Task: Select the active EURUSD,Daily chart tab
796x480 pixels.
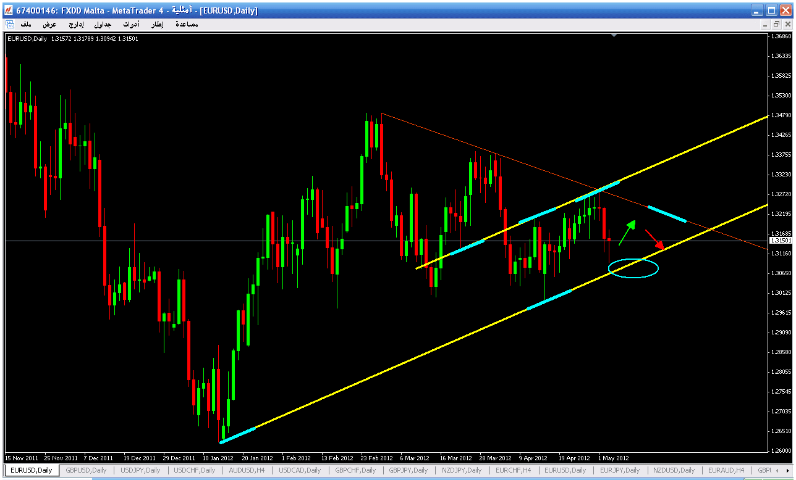Action: tap(31, 470)
